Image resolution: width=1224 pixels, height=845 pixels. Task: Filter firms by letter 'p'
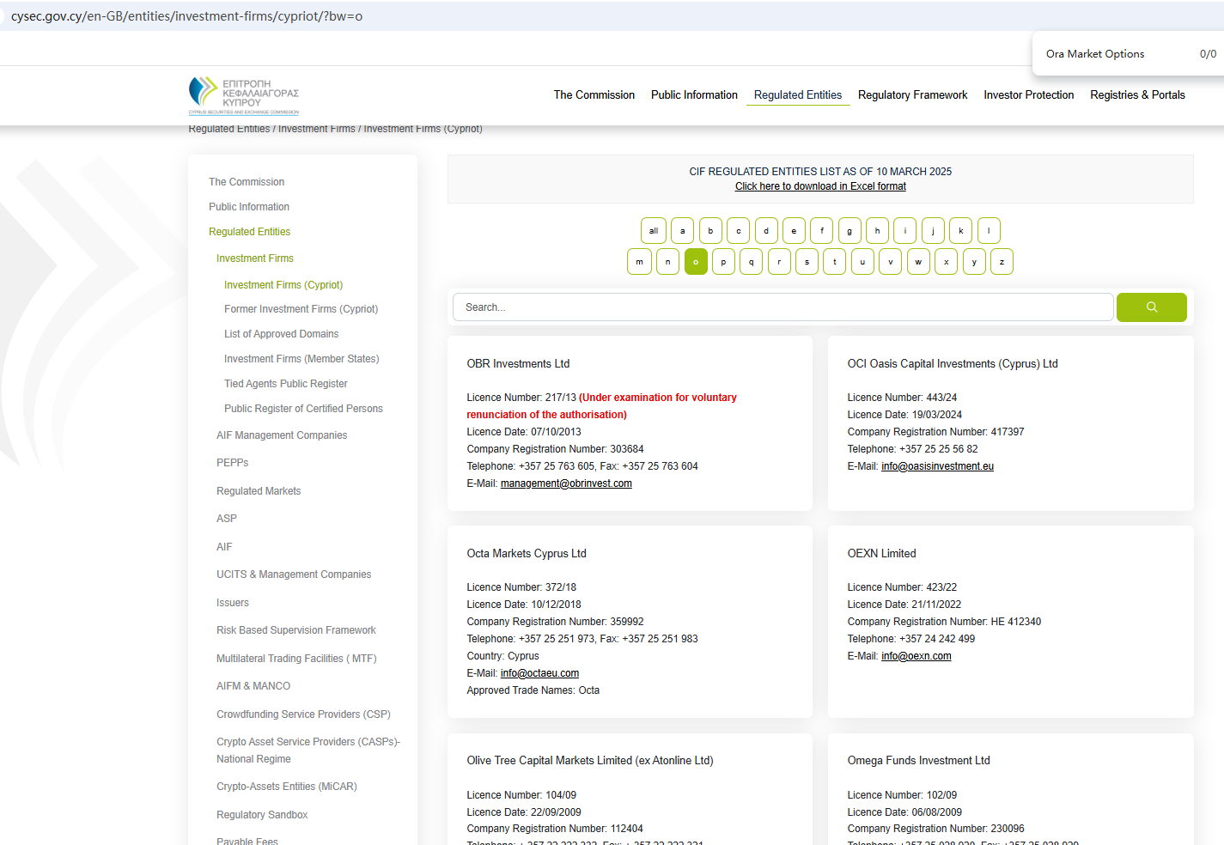[723, 262]
